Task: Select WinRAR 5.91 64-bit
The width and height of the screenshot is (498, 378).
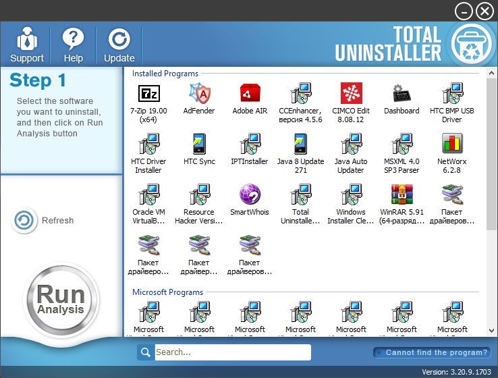Action: pyautogui.click(x=402, y=205)
